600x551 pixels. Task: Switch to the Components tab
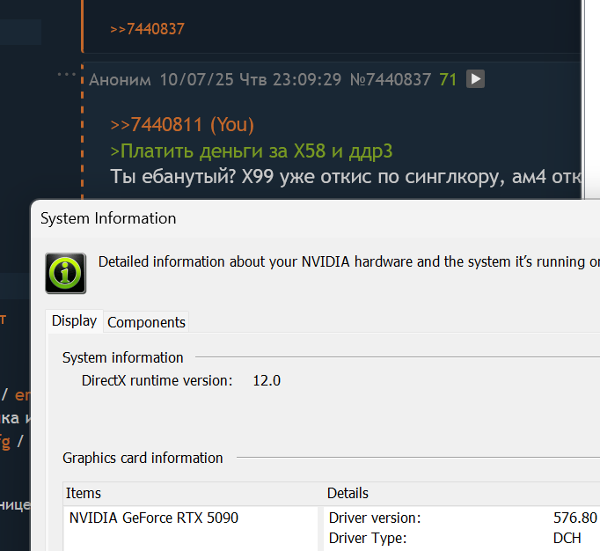click(x=146, y=322)
